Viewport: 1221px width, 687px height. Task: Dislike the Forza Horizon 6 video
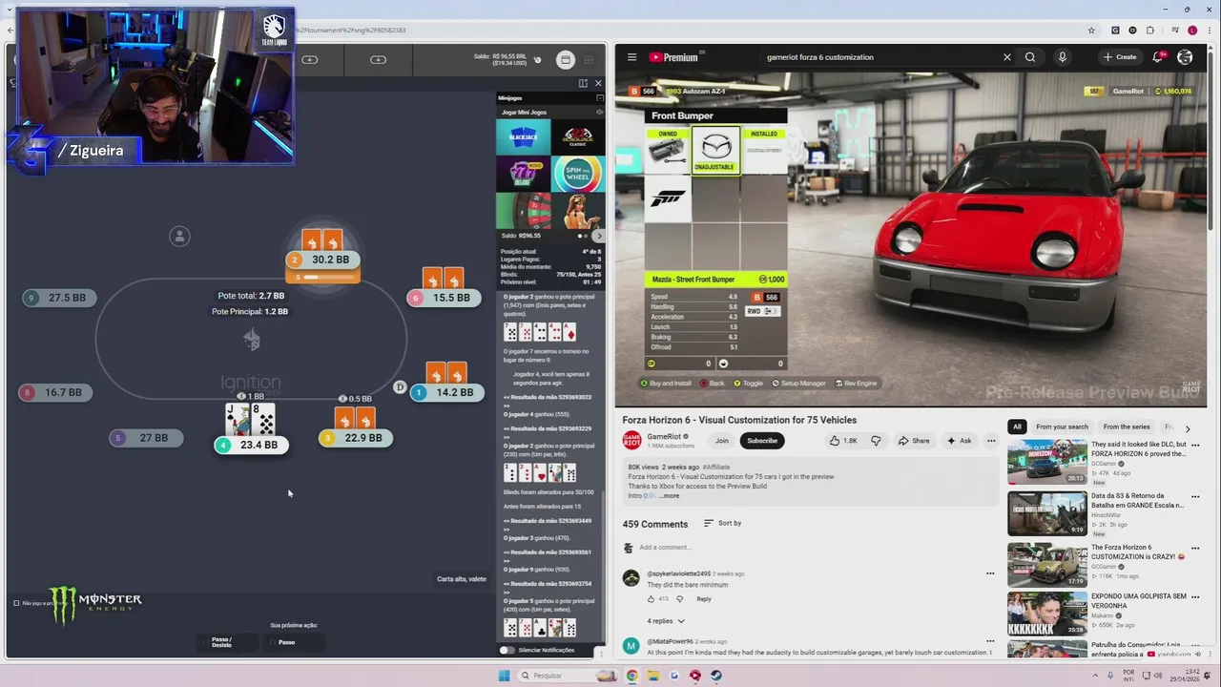(x=876, y=441)
